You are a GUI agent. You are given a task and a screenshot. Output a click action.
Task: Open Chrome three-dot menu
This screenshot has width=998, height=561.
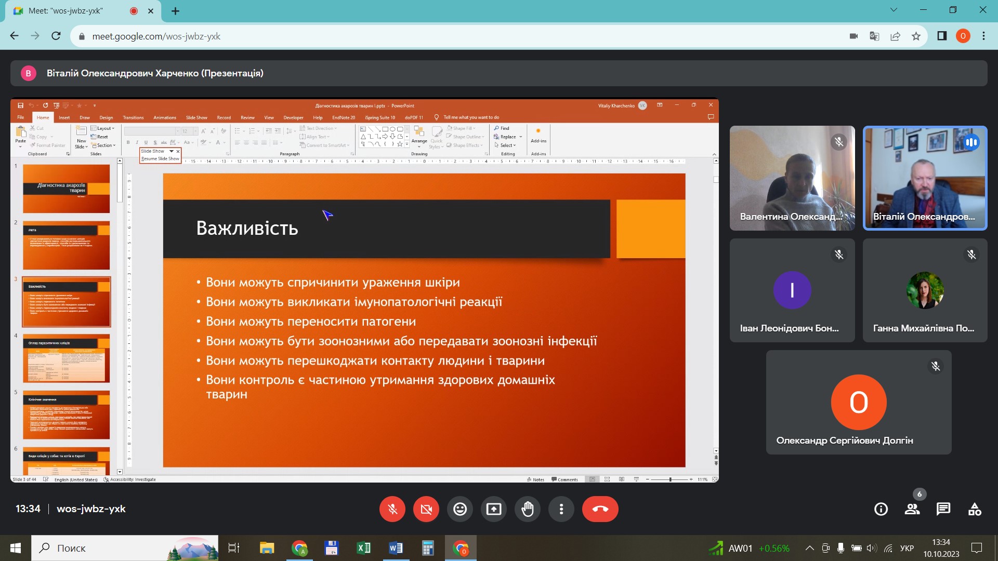point(983,36)
